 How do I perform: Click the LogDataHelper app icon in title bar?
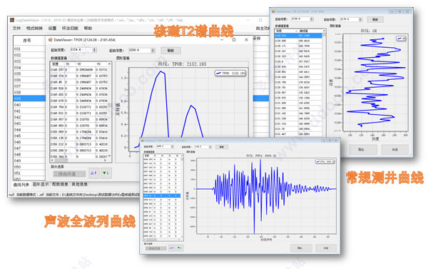click(x=11, y=20)
